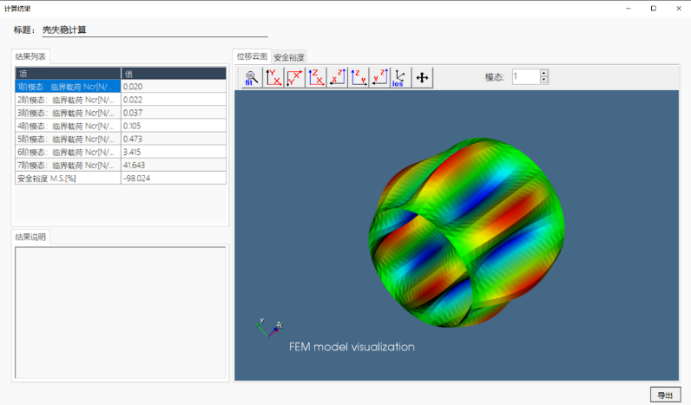This screenshot has width=691, height=405.
Task: Click the 标题 text field 壳失稳计算
Action: (x=155, y=30)
